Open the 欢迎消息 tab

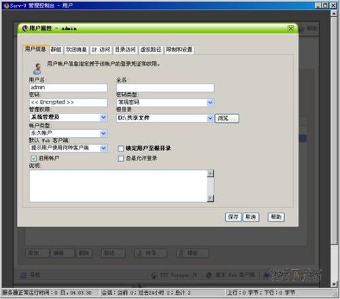tap(76, 50)
